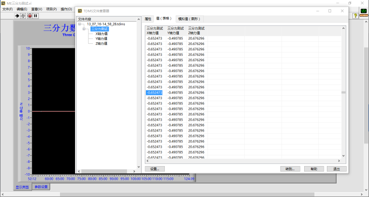Click the TDMS viewer title bar icon

click(80, 11)
